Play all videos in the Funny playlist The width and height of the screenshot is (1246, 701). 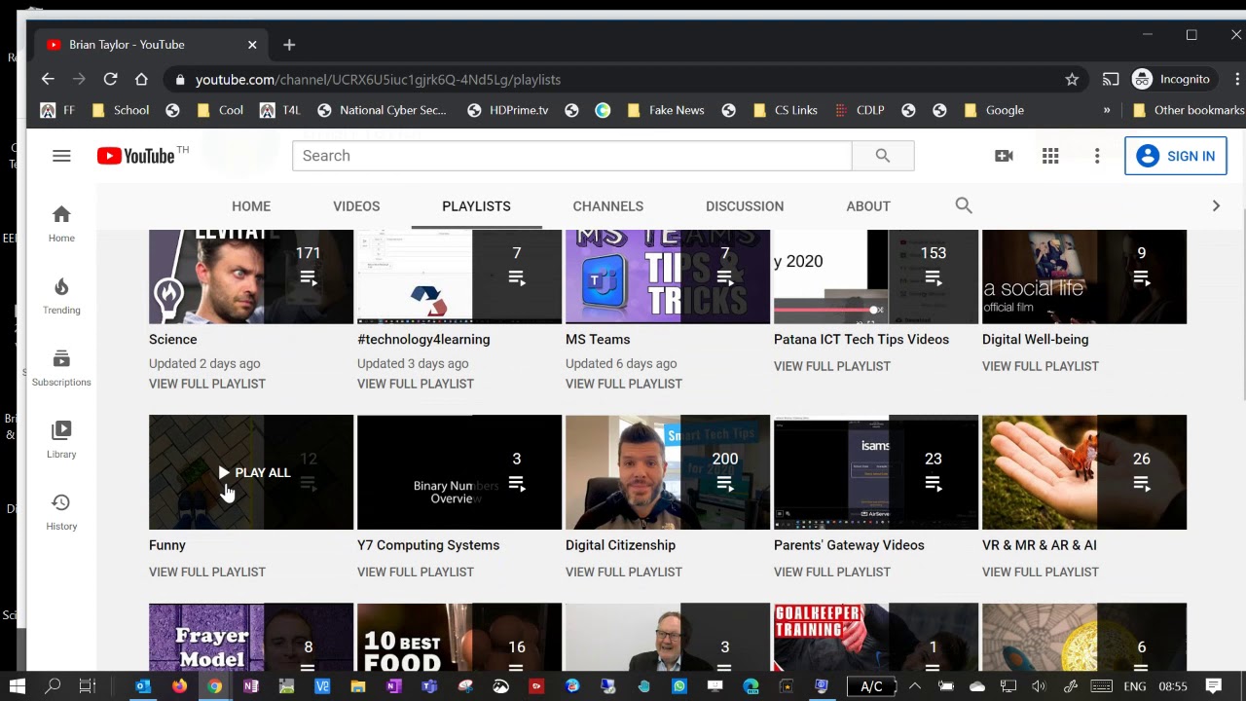coord(253,472)
